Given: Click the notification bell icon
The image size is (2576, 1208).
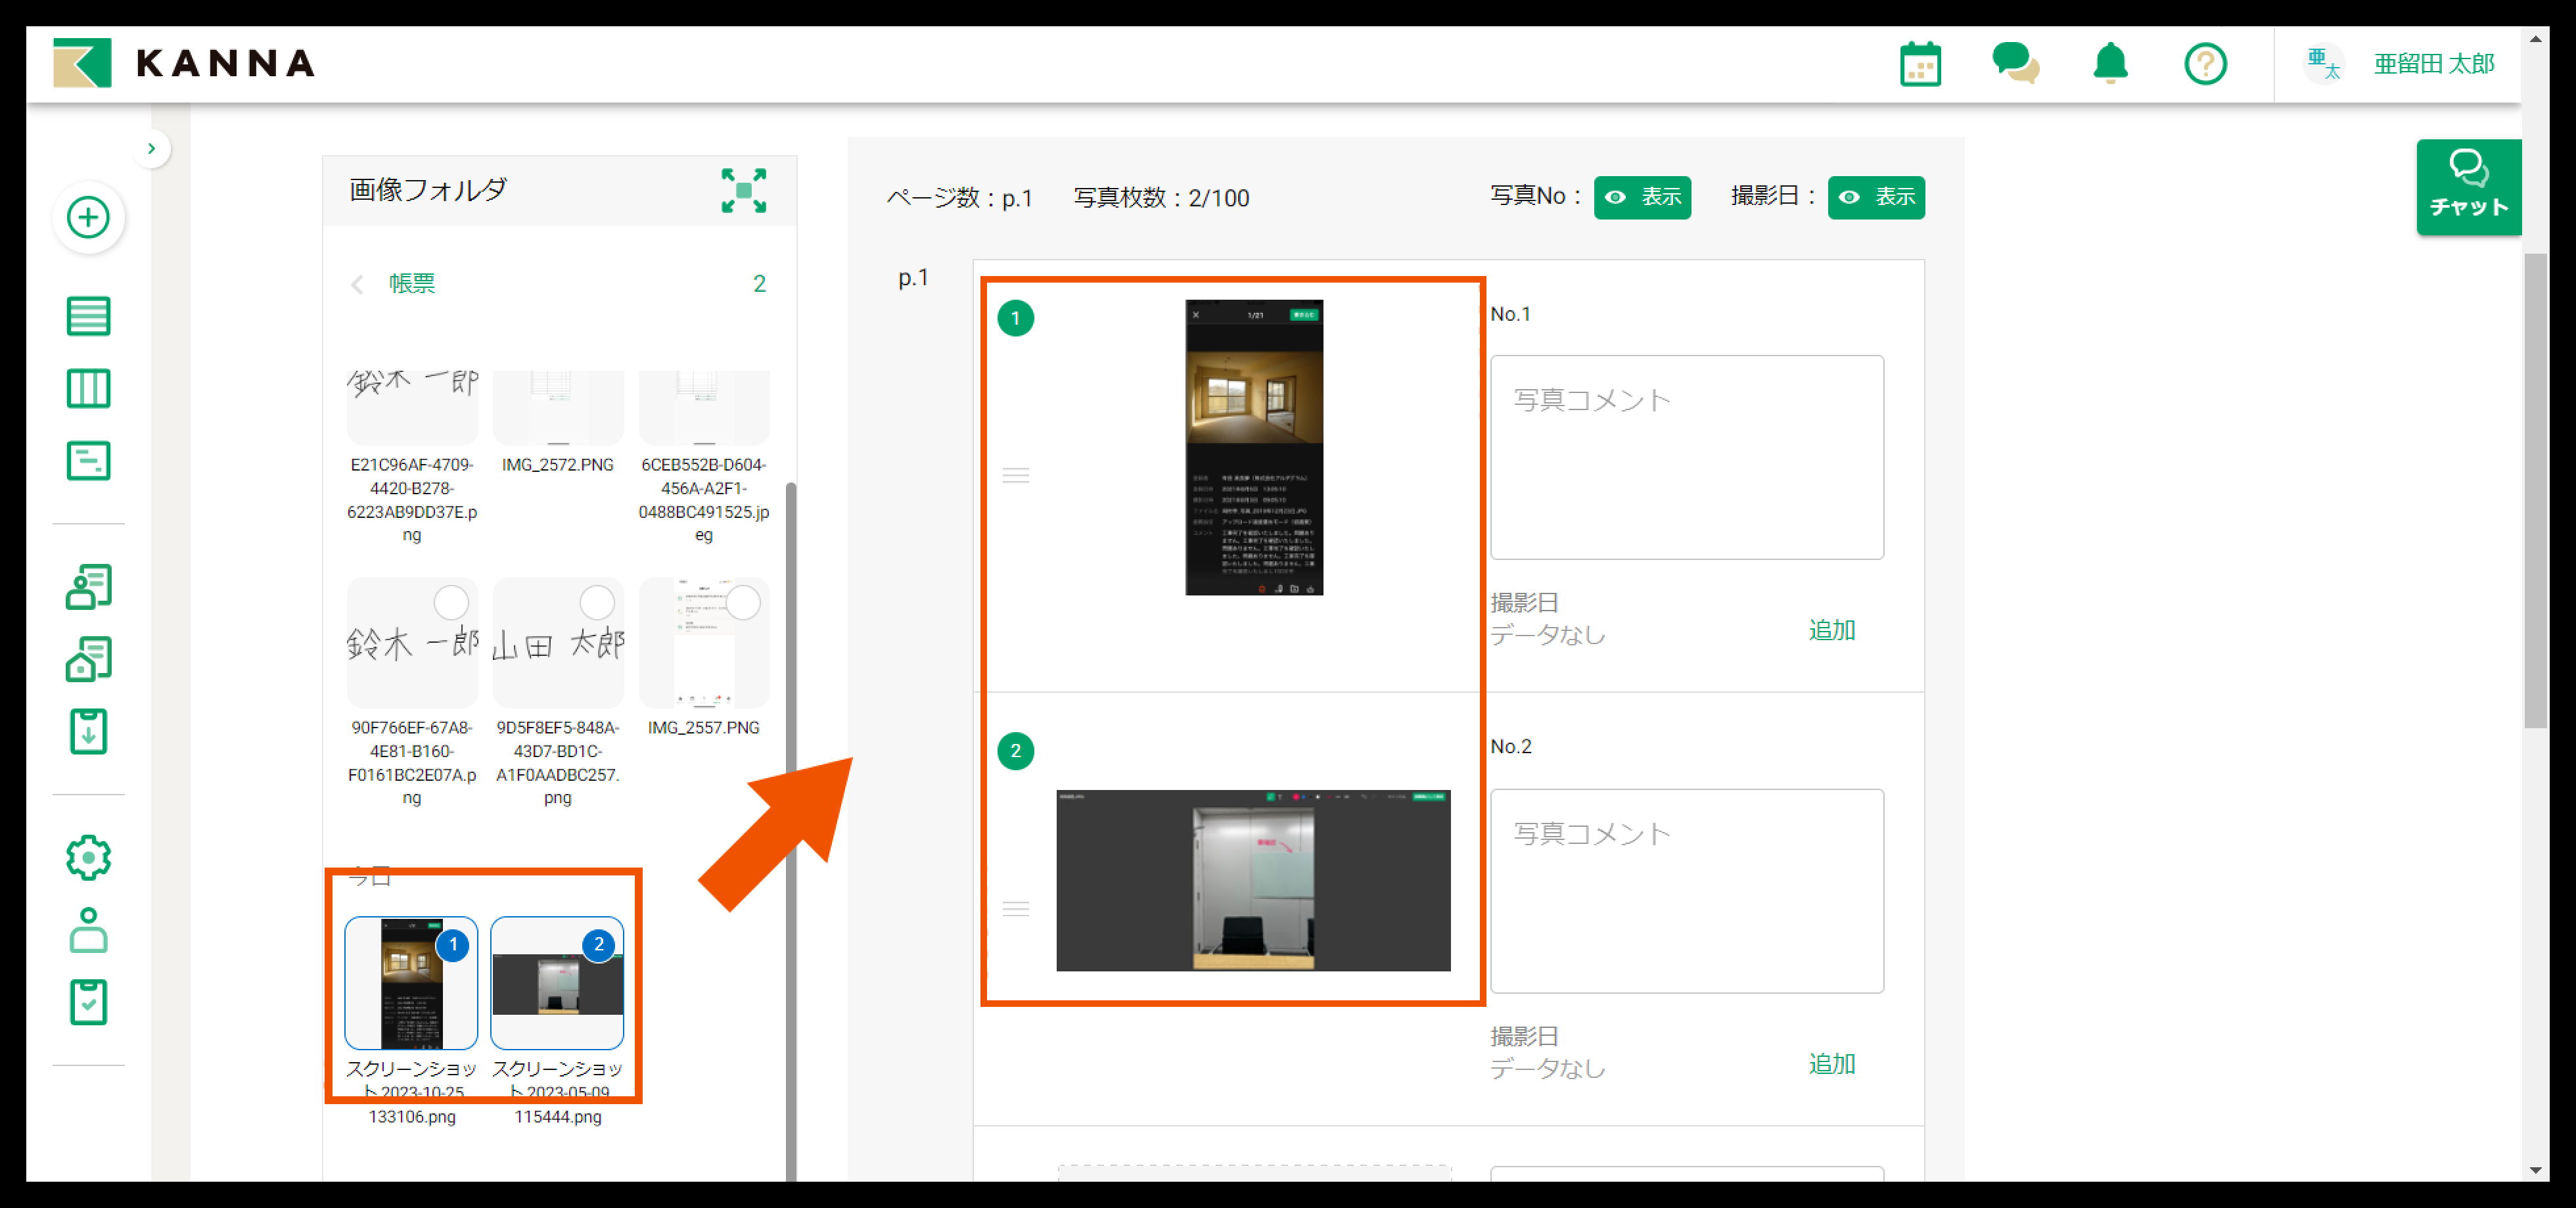Looking at the screenshot, I should 2110,64.
